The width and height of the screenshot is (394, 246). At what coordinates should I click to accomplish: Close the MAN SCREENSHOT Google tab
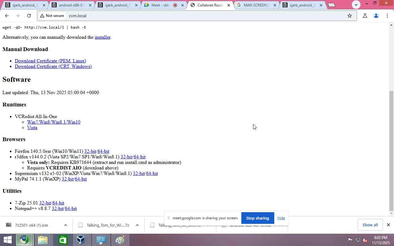275,5
